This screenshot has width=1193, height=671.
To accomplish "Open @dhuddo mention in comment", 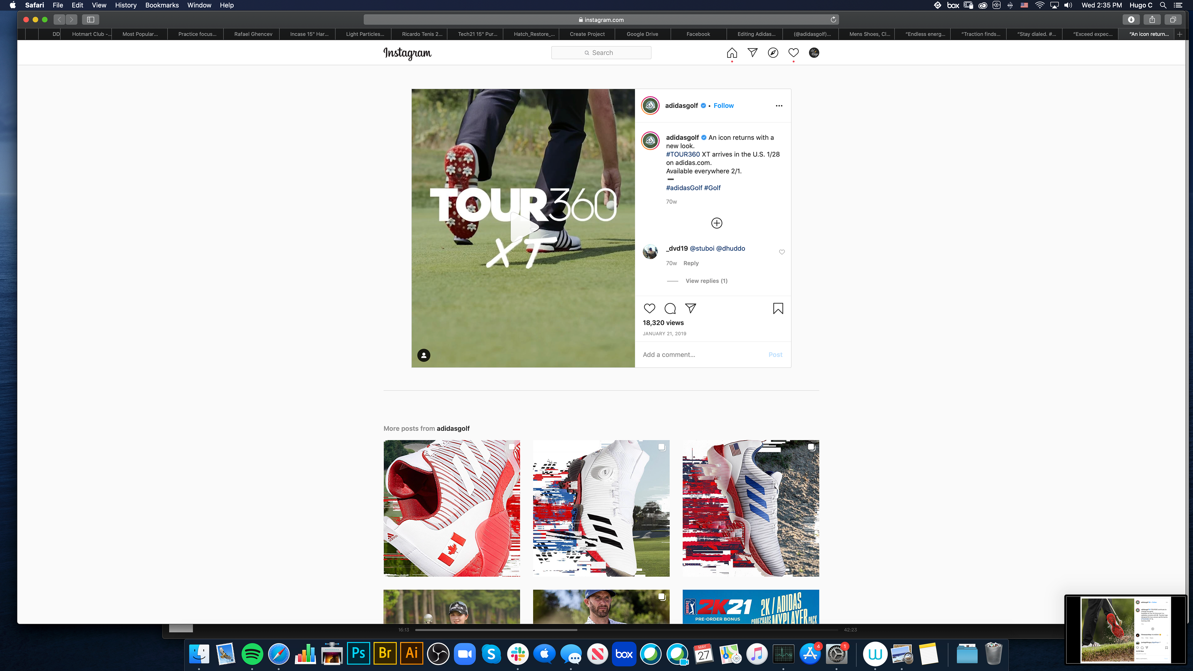I will click(731, 248).
